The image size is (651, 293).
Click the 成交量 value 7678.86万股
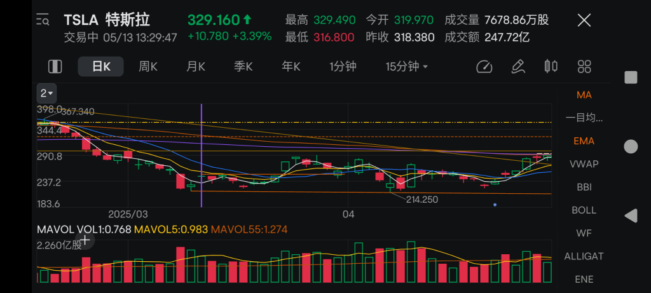[x=516, y=20]
